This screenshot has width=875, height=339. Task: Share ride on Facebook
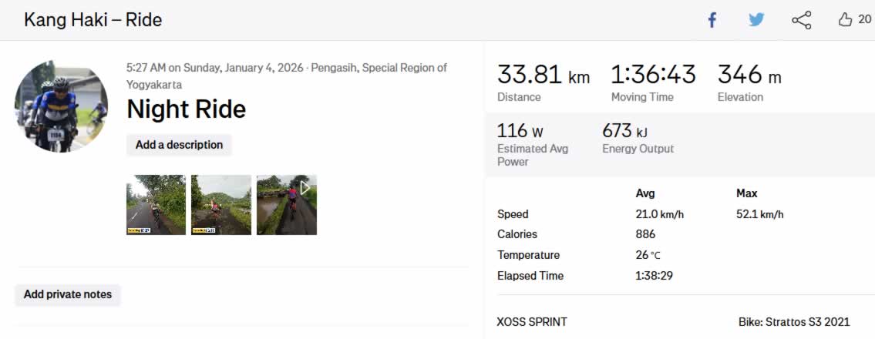(712, 20)
